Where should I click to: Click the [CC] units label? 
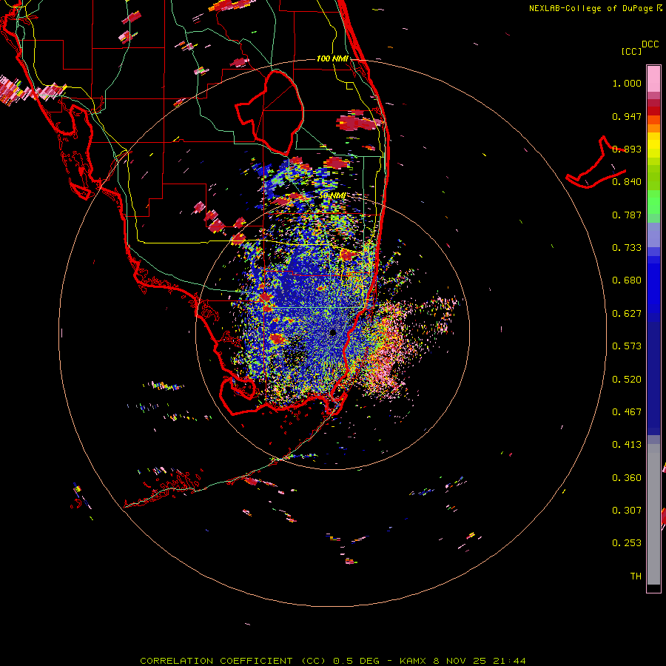point(631,51)
